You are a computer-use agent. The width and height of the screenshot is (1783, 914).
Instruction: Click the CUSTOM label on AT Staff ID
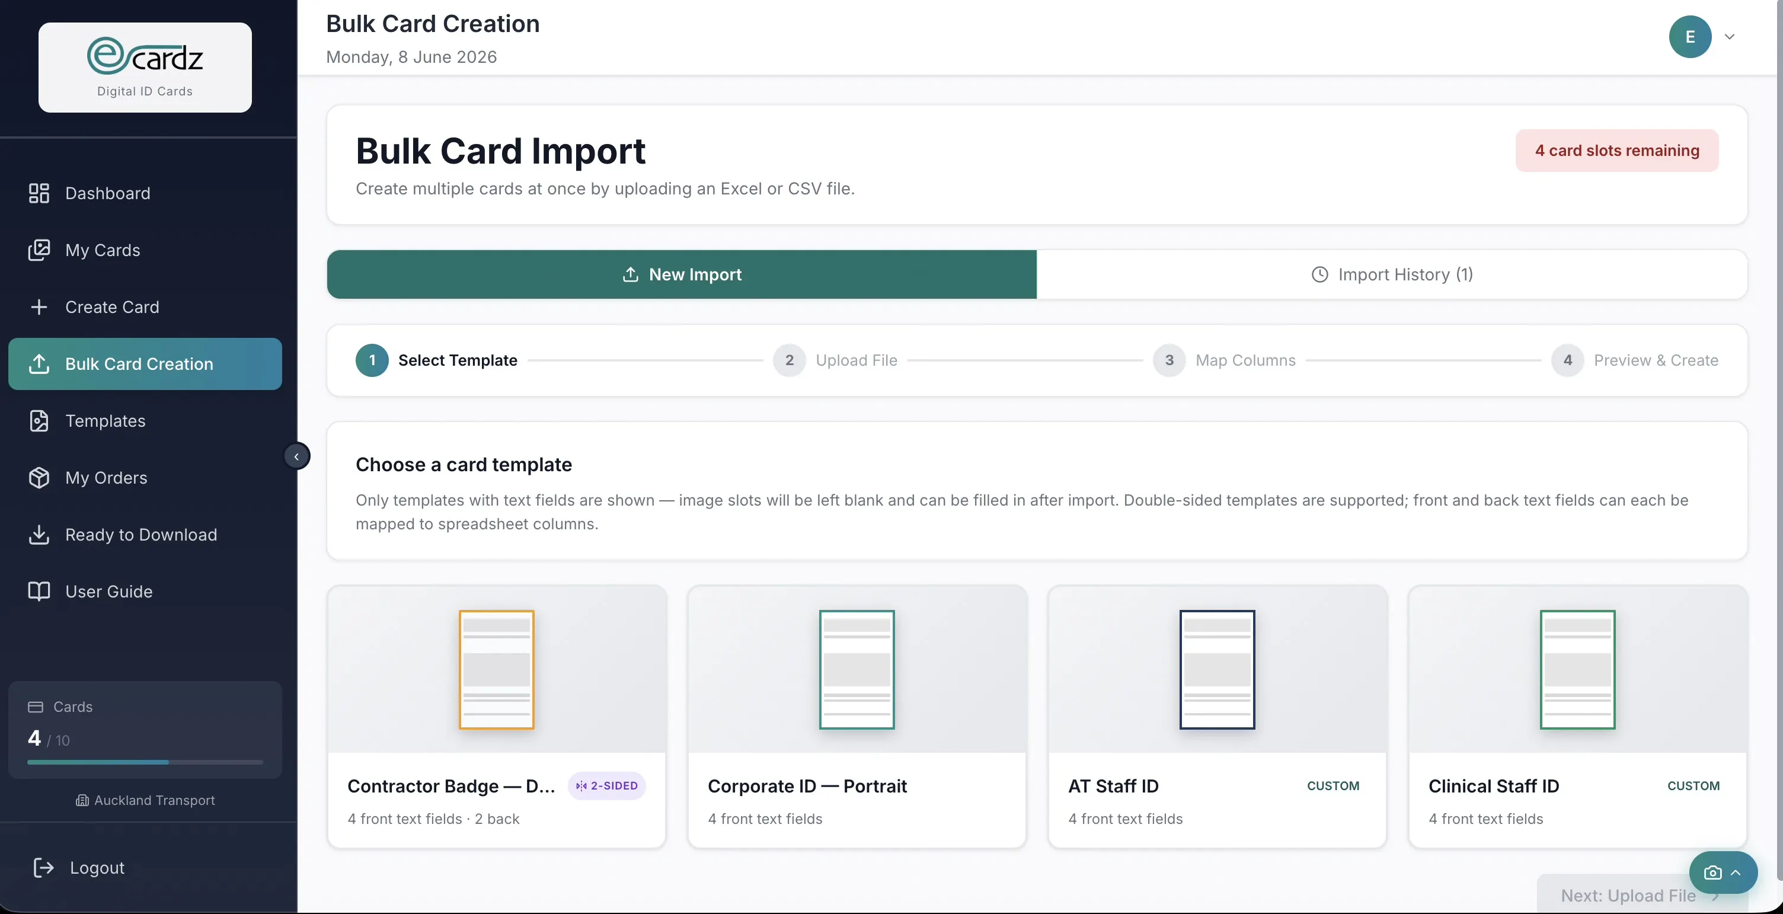tap(1333, 786)
